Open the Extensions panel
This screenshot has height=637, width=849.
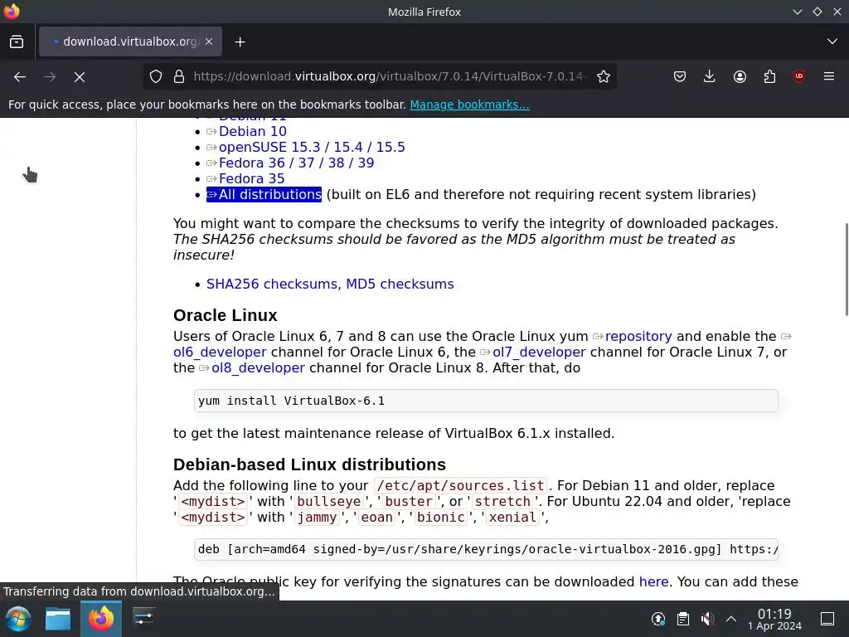769,77
